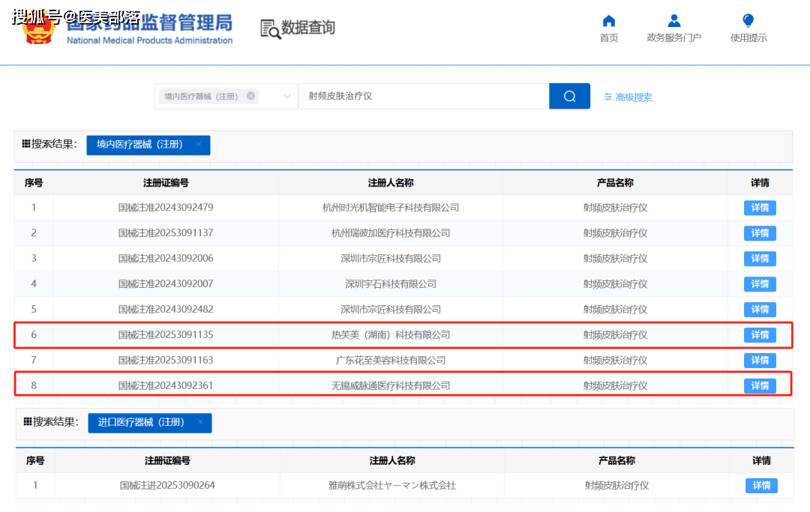The height and width of the screenshot is (512, 810).
Task: Open 详情 for row 5 国械注准20243092482
Action: [760, 309]
